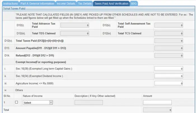
Task: Select the Total TDS Claimed field
Action: coord(75,33)
